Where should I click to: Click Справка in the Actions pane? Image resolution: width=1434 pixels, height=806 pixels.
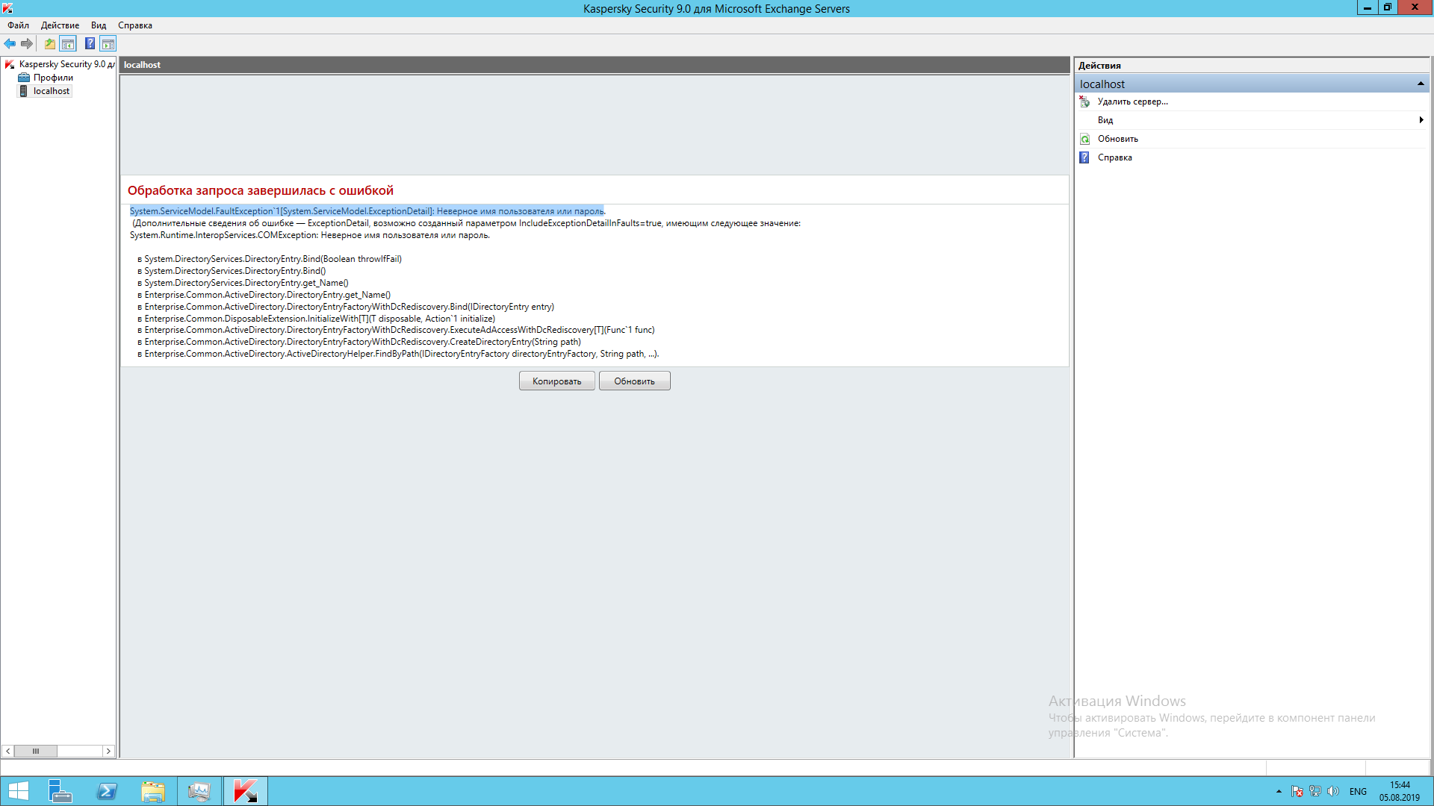1114,157
